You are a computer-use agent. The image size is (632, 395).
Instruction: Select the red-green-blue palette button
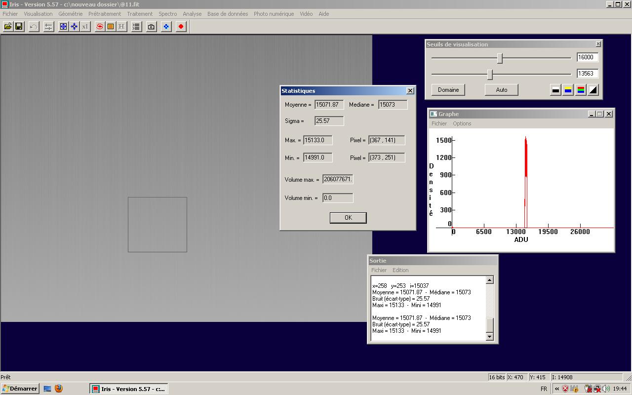(581, 90)
